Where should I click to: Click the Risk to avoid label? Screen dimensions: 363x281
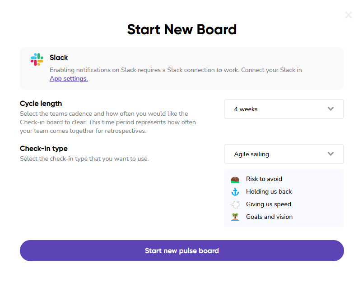264,179
